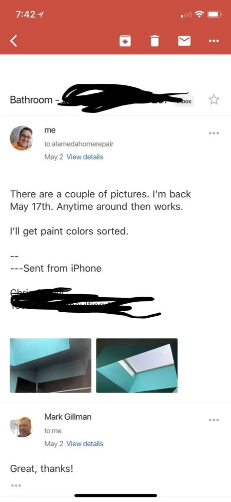Open the first bathroom wall photo attachment
This screenshot has width=231, height=502.
click(50, 365)
